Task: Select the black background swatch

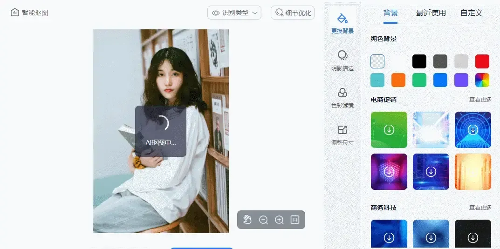Action: pyautogui.click(x=419, y=61)
